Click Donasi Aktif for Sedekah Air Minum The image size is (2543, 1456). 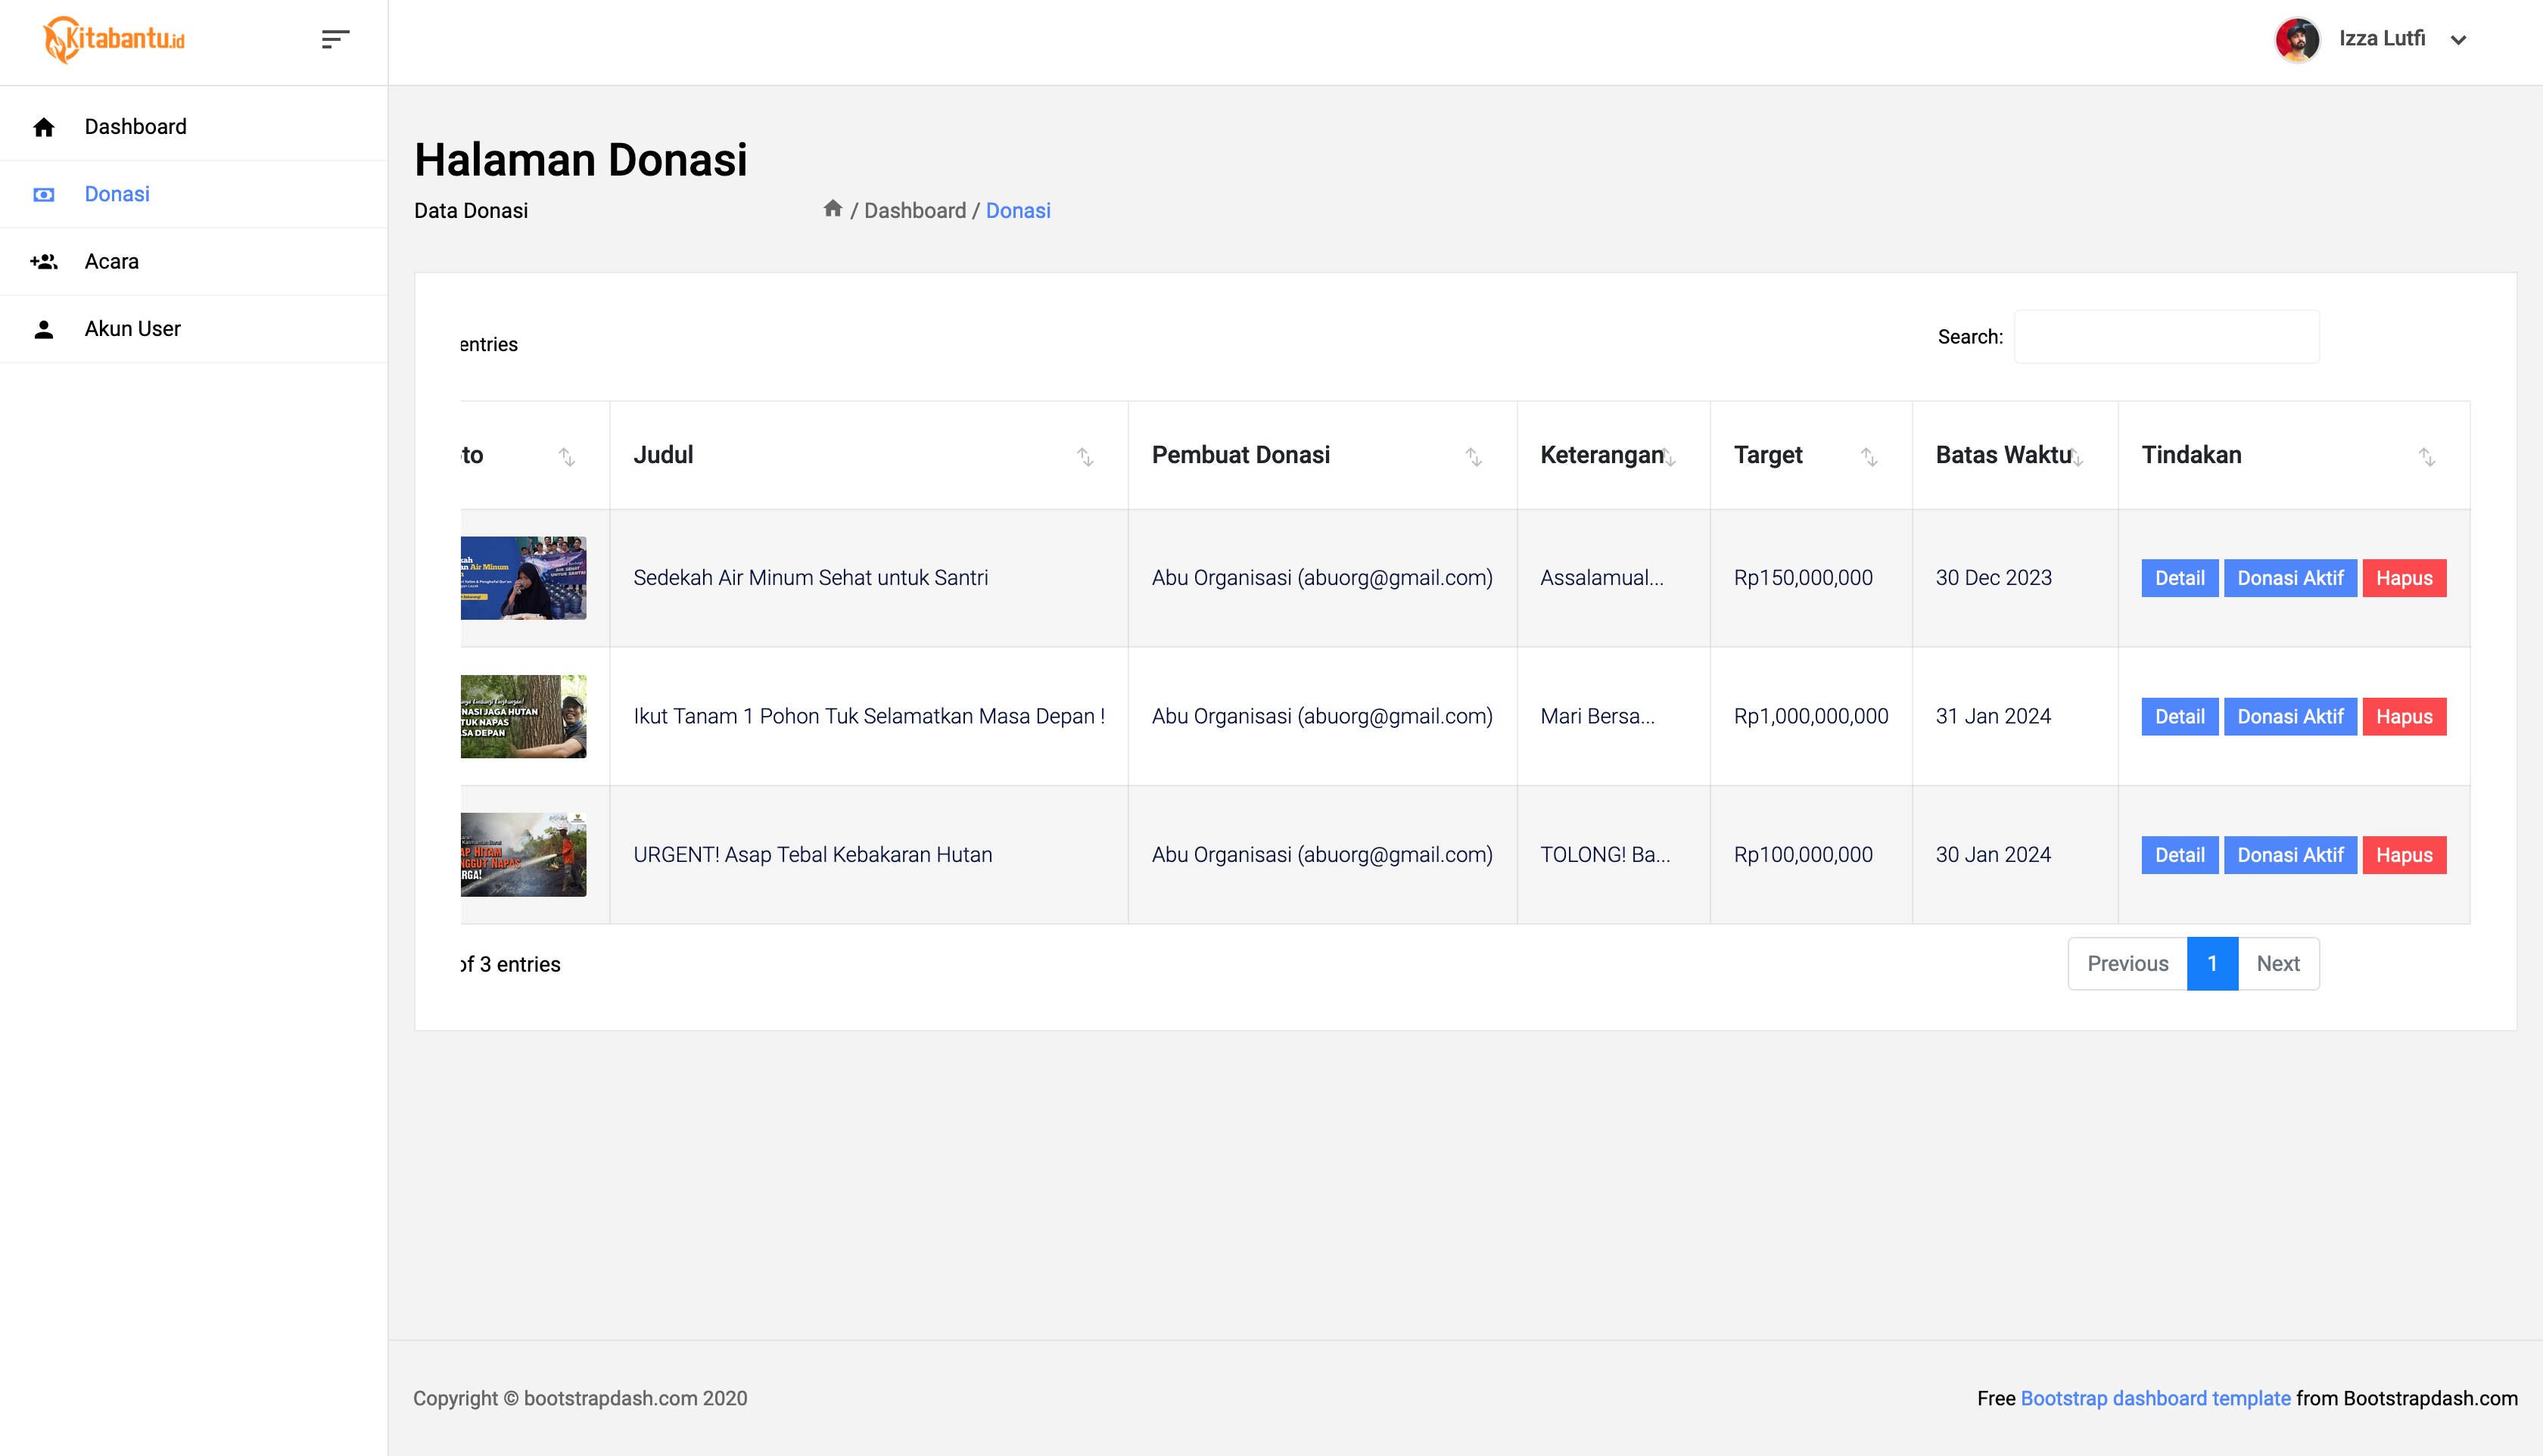[2289, 578]
